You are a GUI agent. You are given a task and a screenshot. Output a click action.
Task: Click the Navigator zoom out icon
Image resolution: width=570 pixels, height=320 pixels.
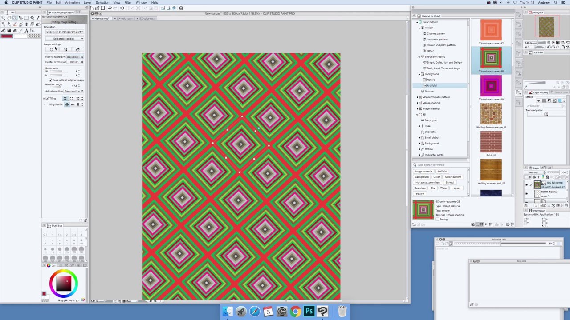(549, 43)
